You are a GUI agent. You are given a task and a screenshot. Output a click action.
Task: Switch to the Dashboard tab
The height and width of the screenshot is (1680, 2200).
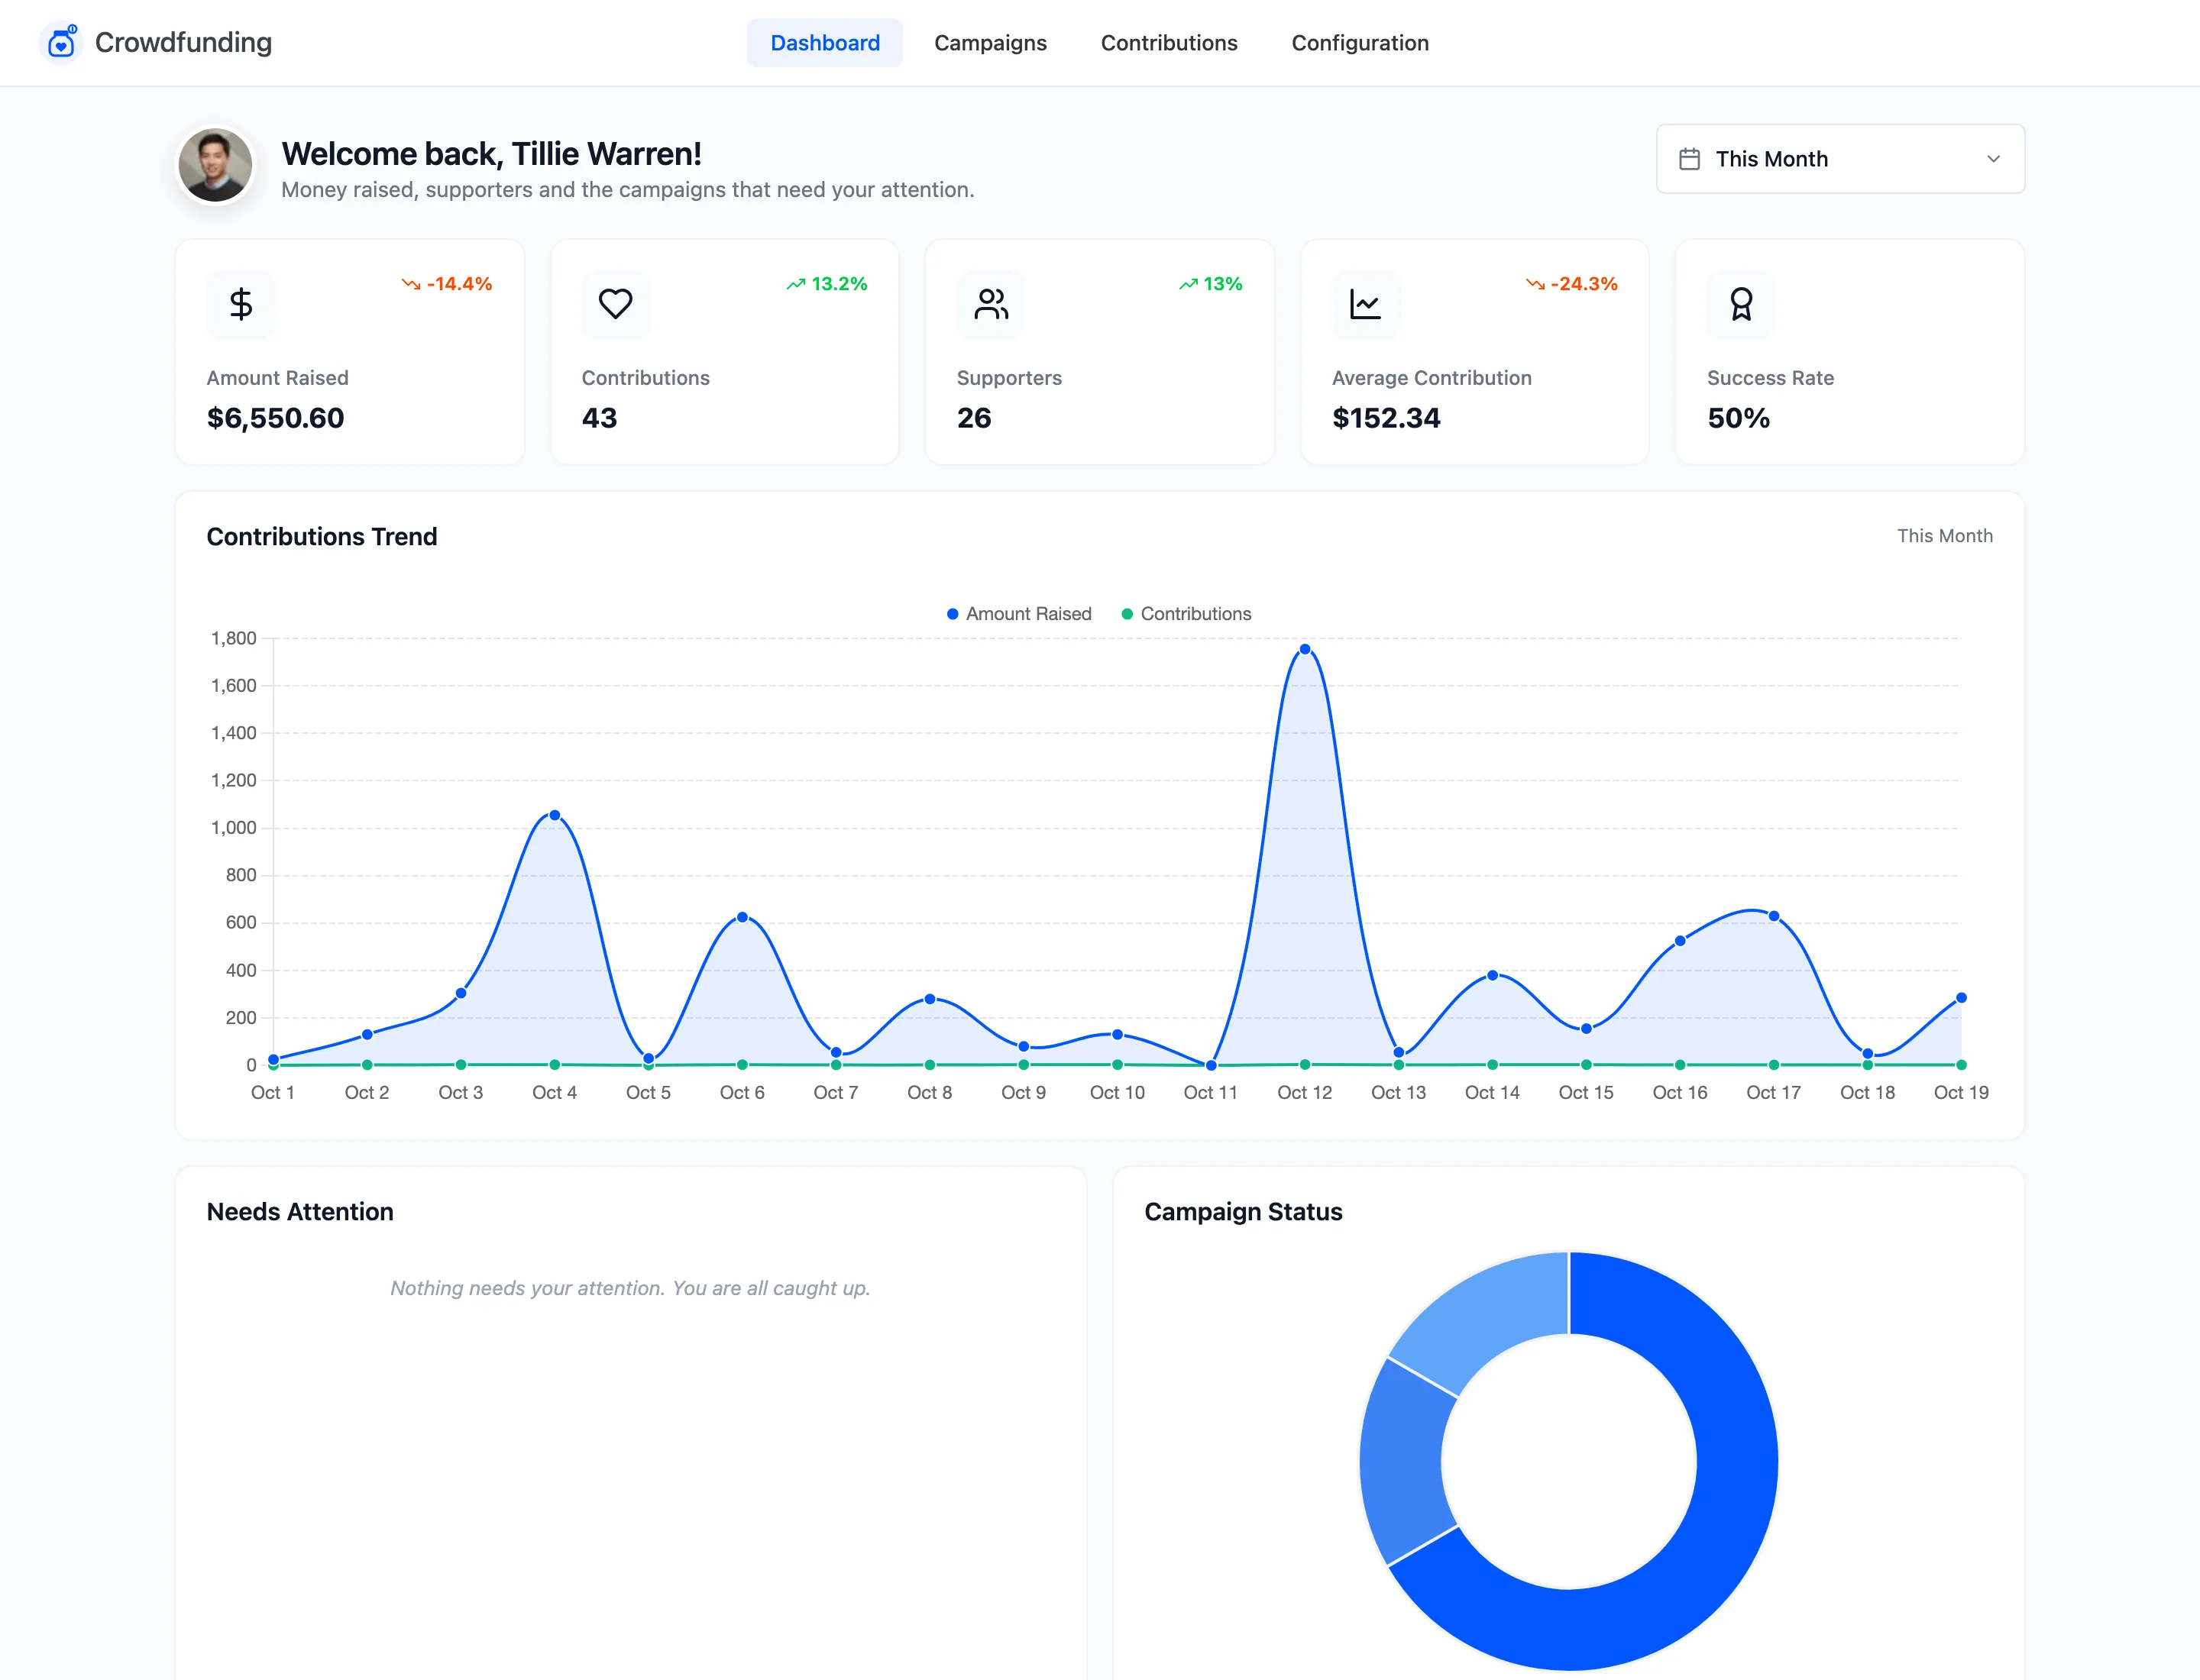point(824,43)
